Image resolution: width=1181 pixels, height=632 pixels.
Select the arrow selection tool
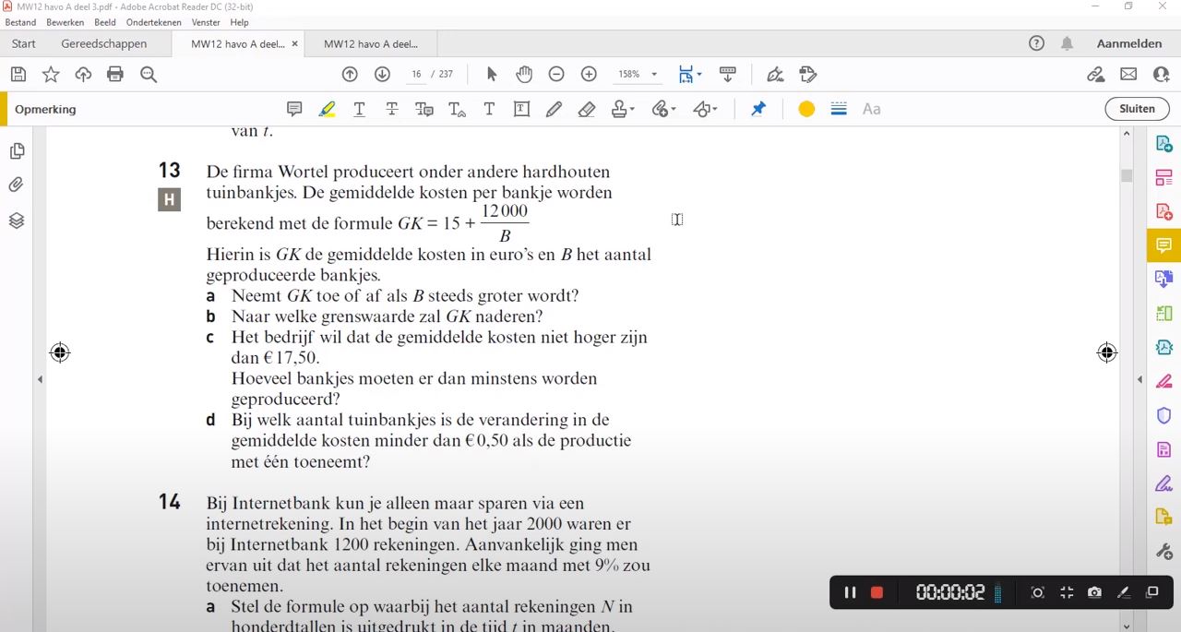[x=491, y=74]
